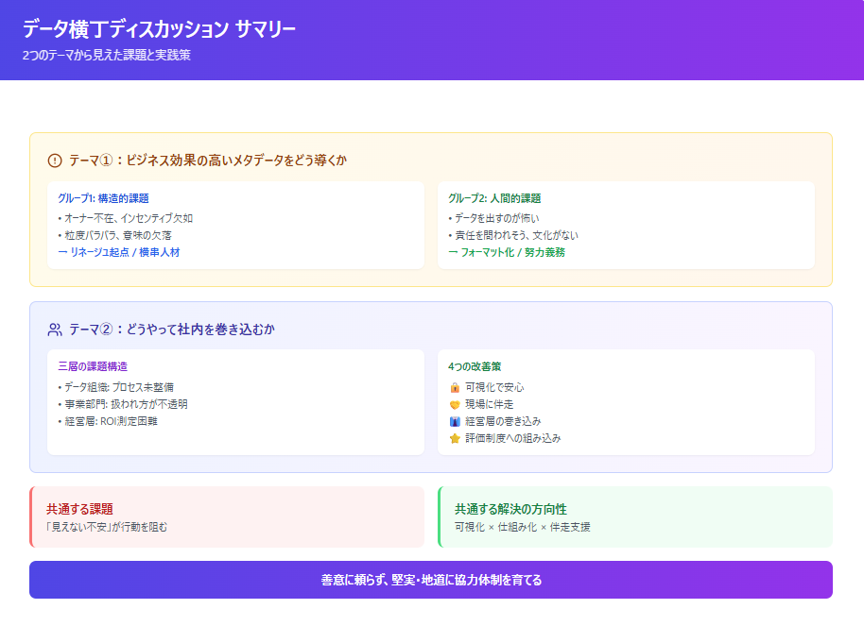Viewport: 864px width, 643px height.
Task: Click the handshake emoji next to 現場に伴走
Action: pos(455,404)
